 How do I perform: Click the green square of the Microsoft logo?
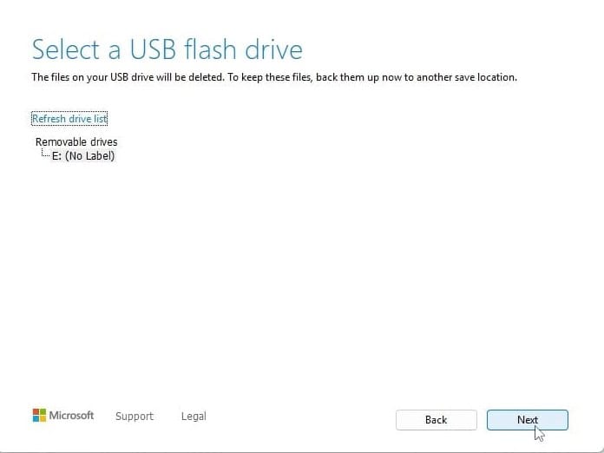[x=43, y=412]
